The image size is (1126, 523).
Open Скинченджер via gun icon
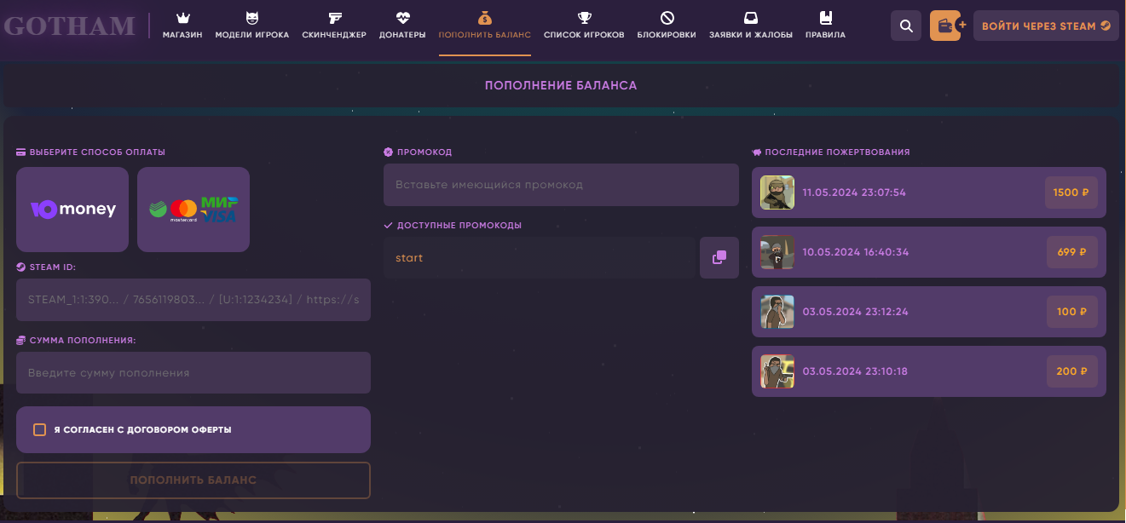click(x=334, y=18)
